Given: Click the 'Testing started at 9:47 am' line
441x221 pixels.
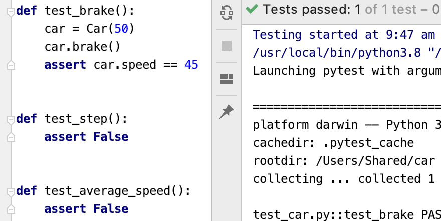Looking at the screenshot, I should (x=344, y=35).
